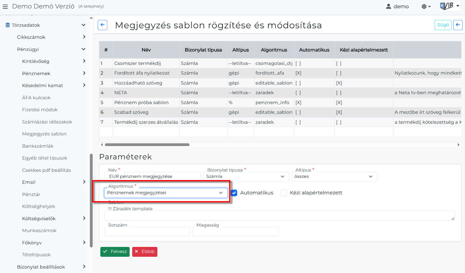Image resolution: width=465 pixels, height=273 pixels.
Task: Click the Törzsadatok database icon
Action: point(8,25)
